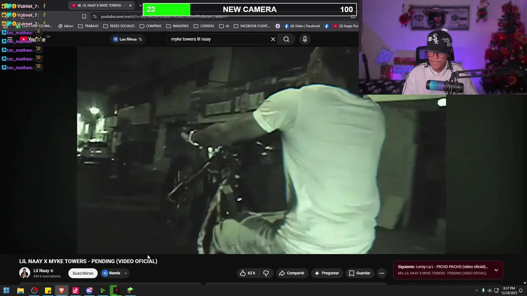The height and width of the screenshot is (296, 527).
Task: Open the (3) Jingle Pun bookmark
Action: 345,26
